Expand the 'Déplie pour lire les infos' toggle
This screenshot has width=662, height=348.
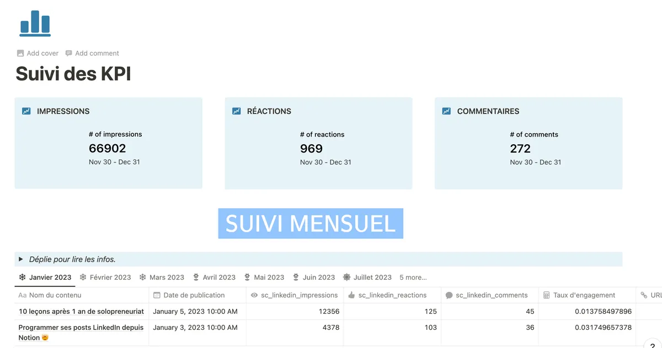(x=20, y=259)
